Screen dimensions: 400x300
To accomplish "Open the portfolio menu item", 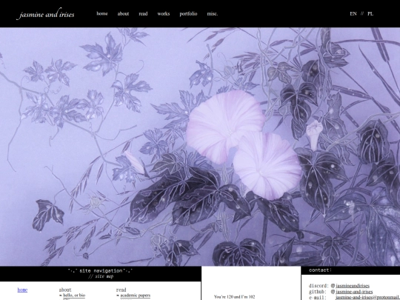I will (188, 13).
